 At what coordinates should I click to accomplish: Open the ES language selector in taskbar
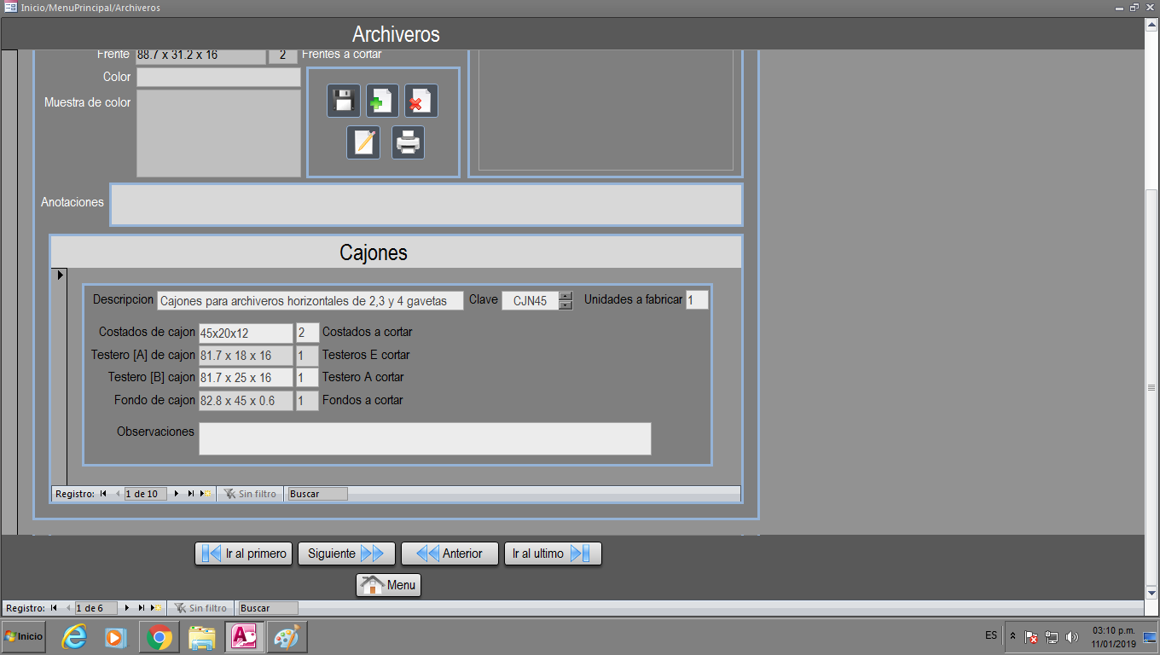point(990,636)
